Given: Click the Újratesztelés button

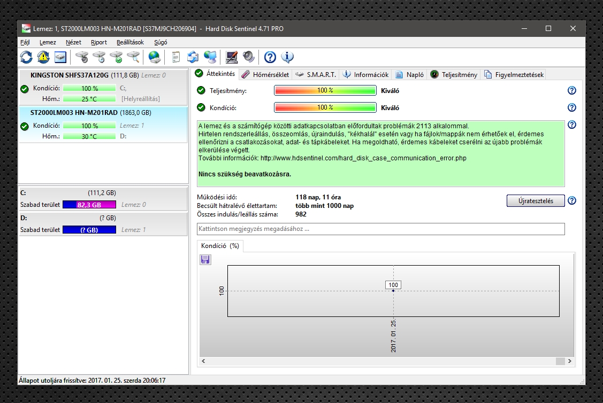Looking at the screenshot, I should click(x=535, y=201).
